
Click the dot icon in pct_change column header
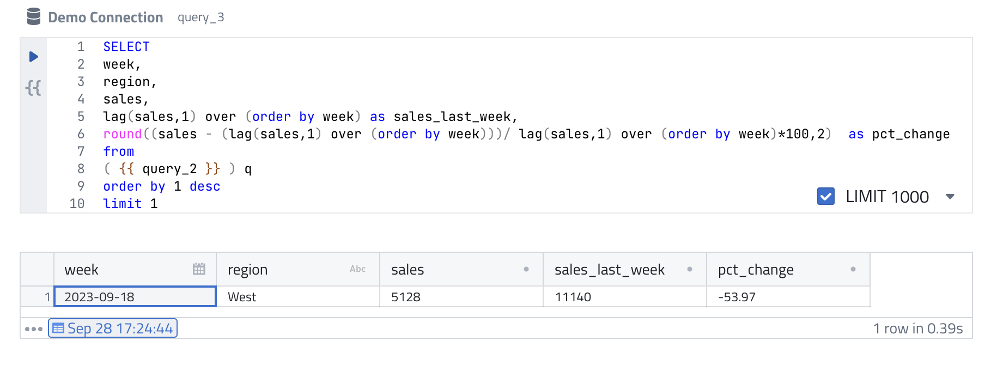pos(853,269)
